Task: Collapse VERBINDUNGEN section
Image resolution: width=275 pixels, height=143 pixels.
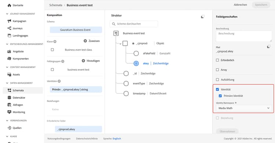Action: pos(7,121)
